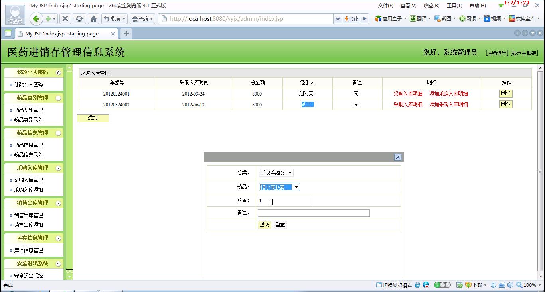Open the 分类 category dropdown
The height and width of the screenshot is (292, 545).
276,173
